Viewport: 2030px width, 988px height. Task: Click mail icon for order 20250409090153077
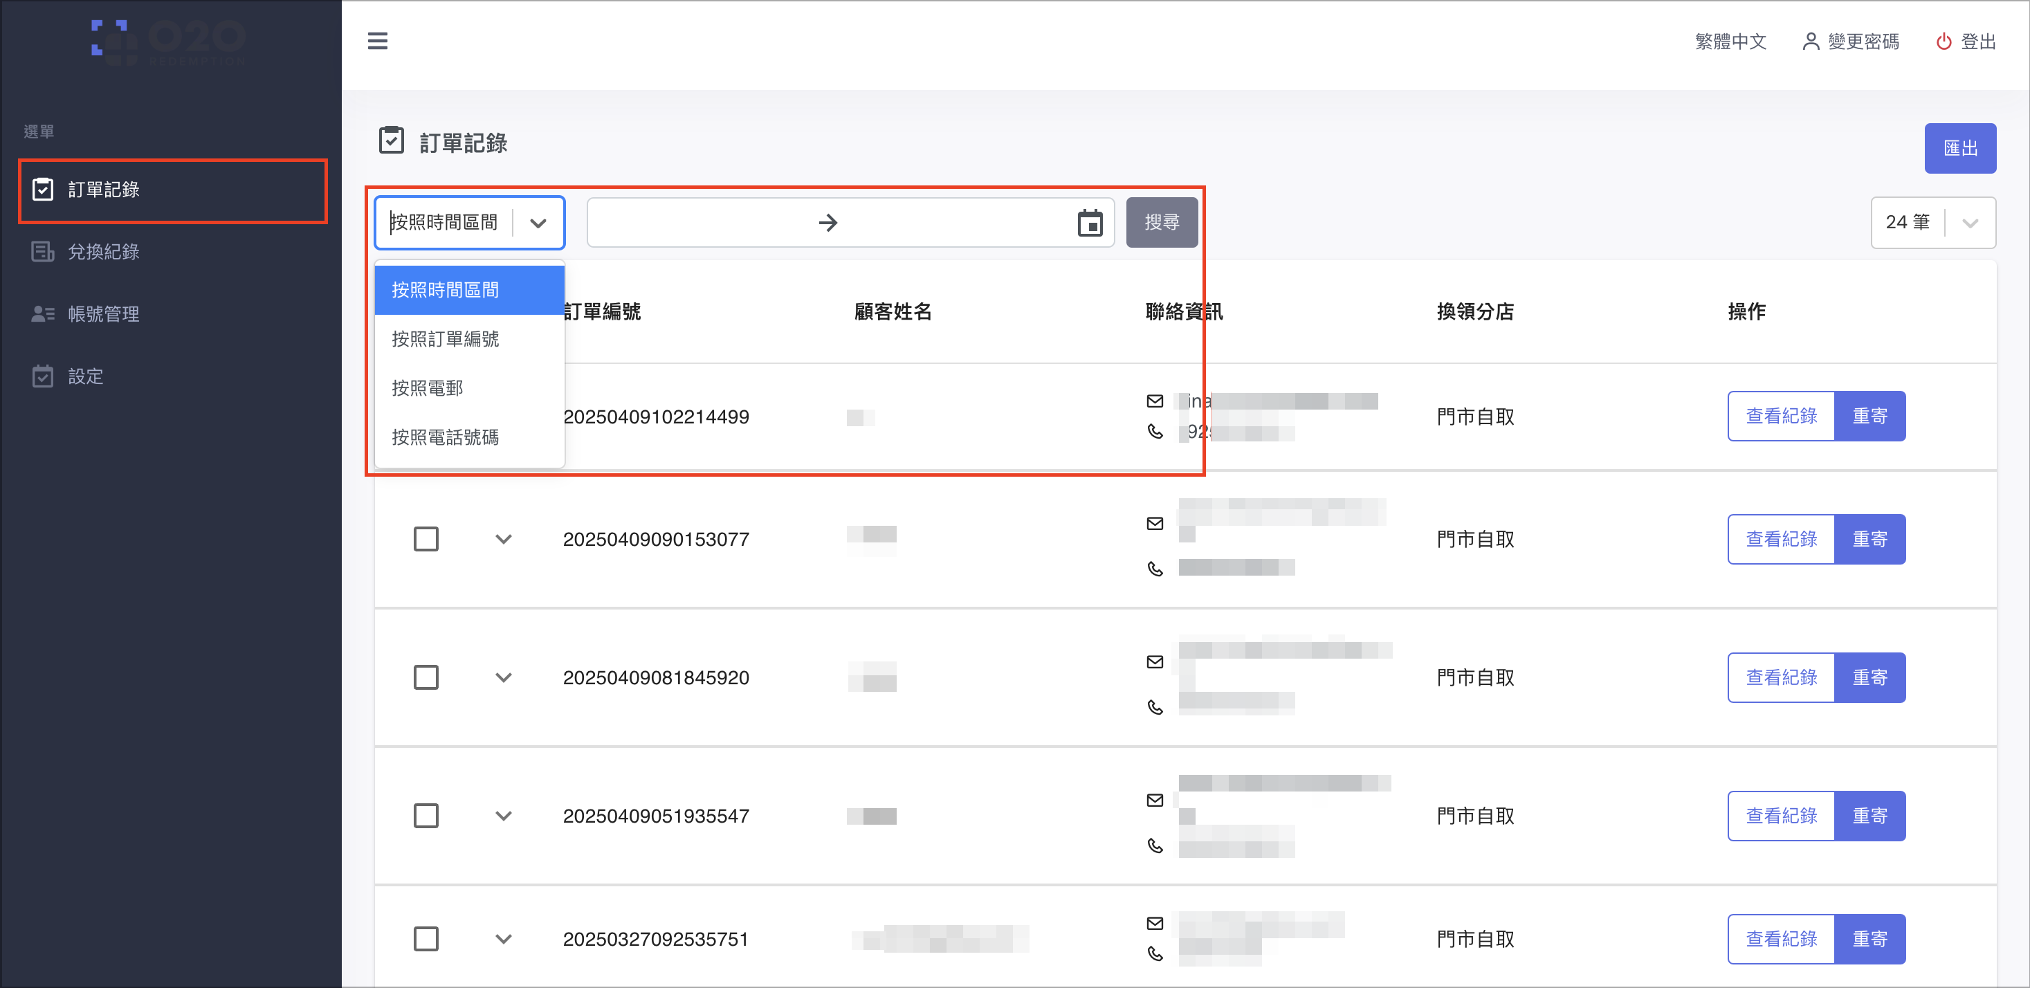1155,524
